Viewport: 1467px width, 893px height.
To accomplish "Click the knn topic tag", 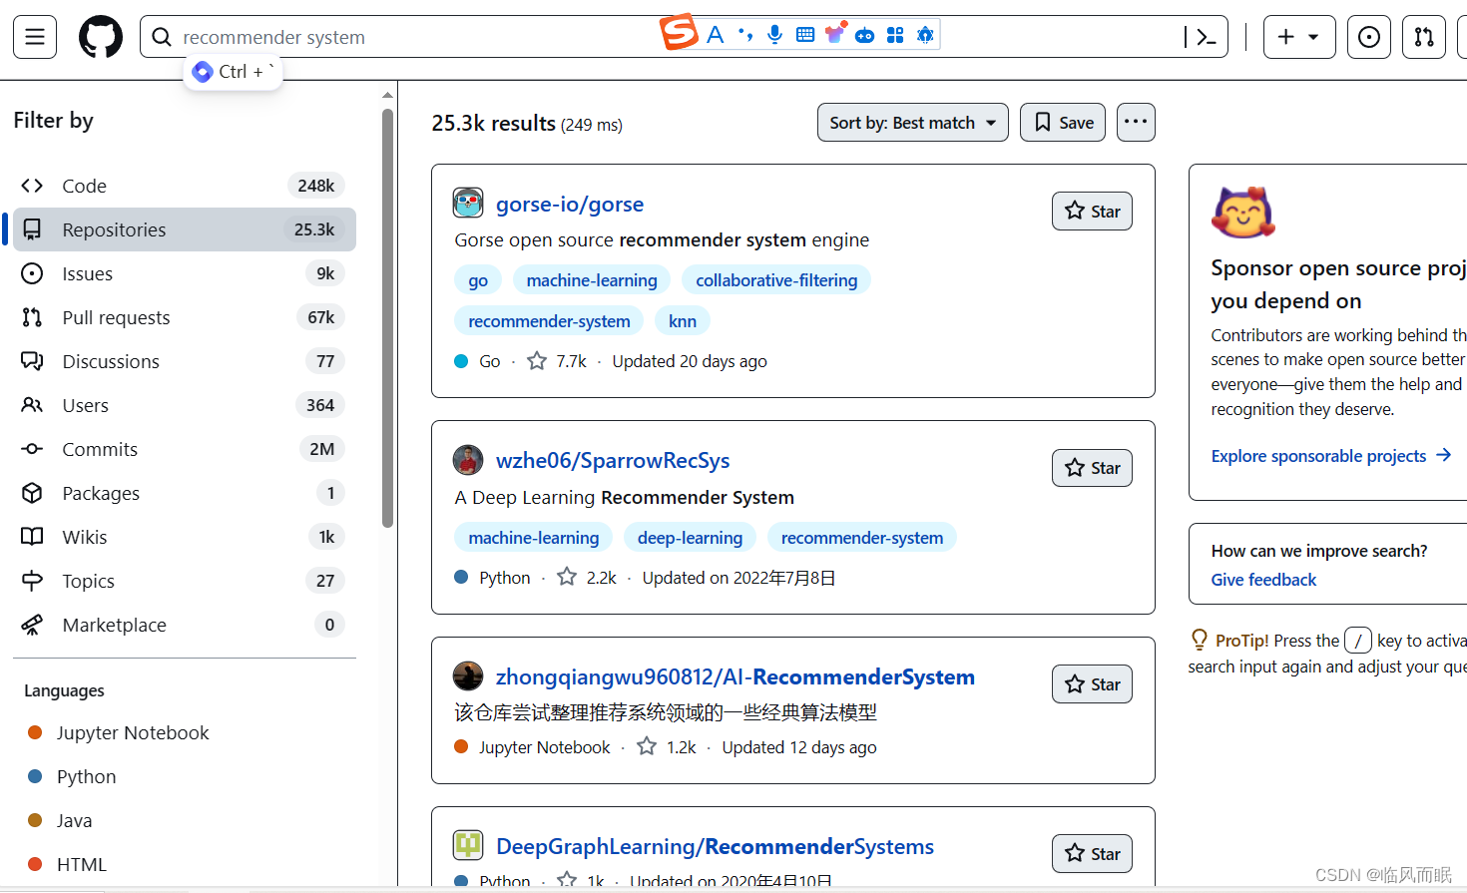I will coord(683,321).
